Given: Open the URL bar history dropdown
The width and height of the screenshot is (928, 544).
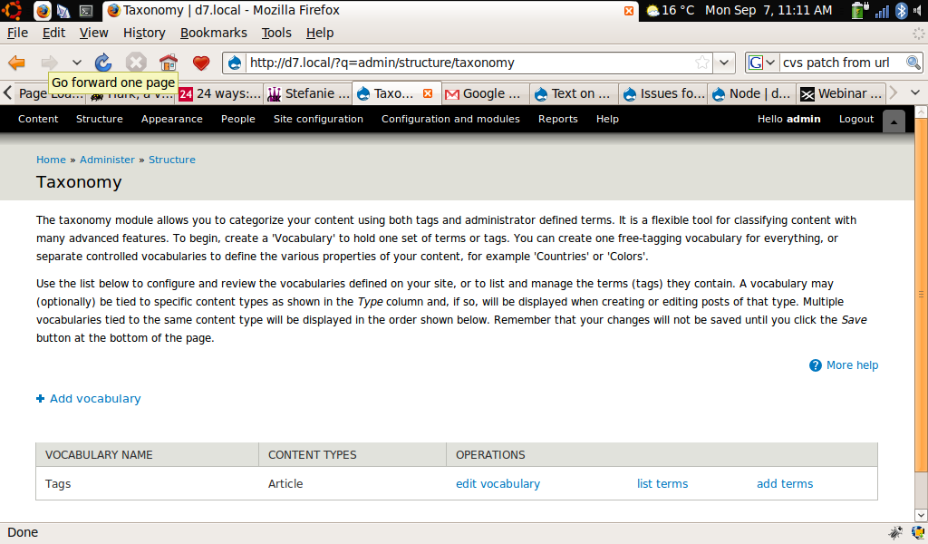Looking at the screenshot, I should pyautogui.click(x=724, y=63).
